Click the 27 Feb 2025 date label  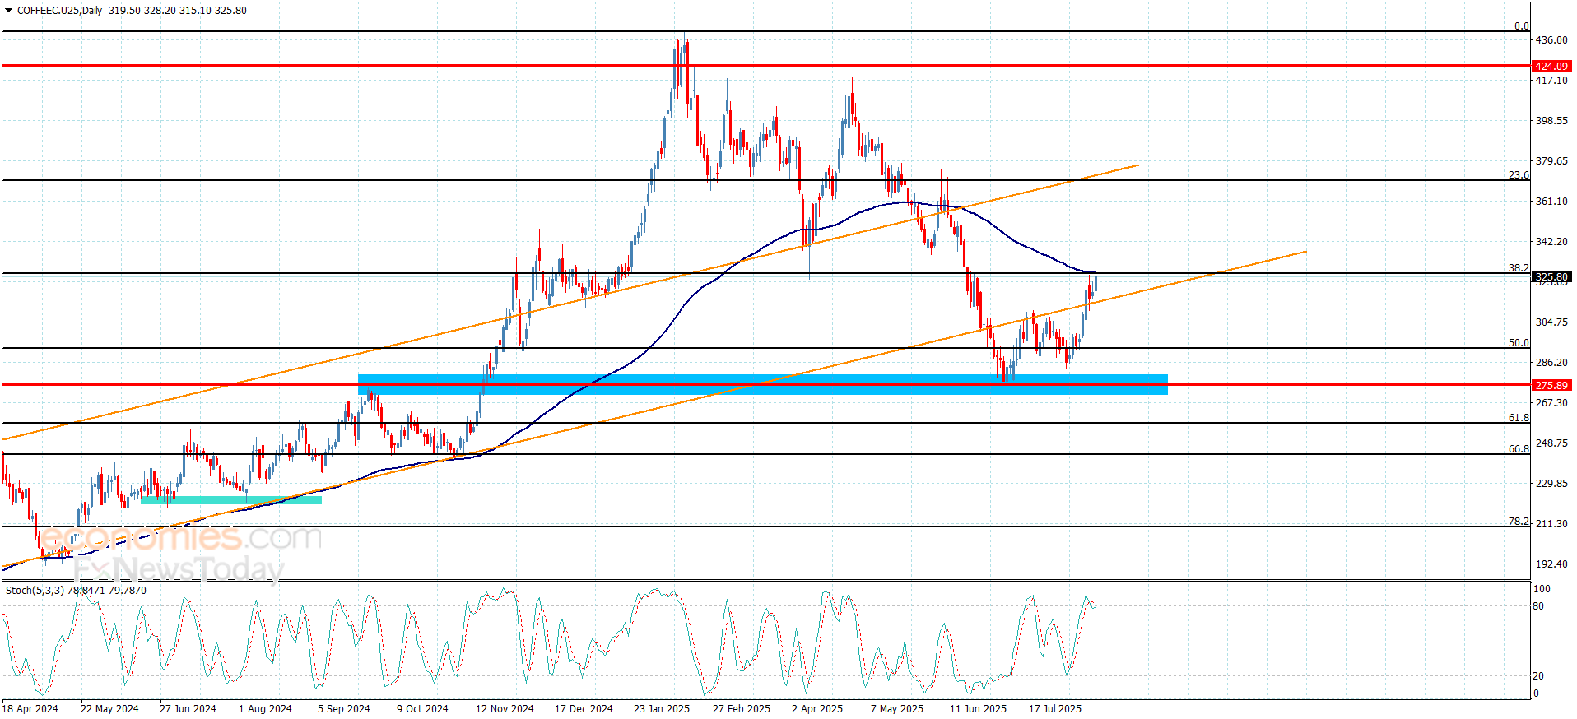[x=742, y=709]
